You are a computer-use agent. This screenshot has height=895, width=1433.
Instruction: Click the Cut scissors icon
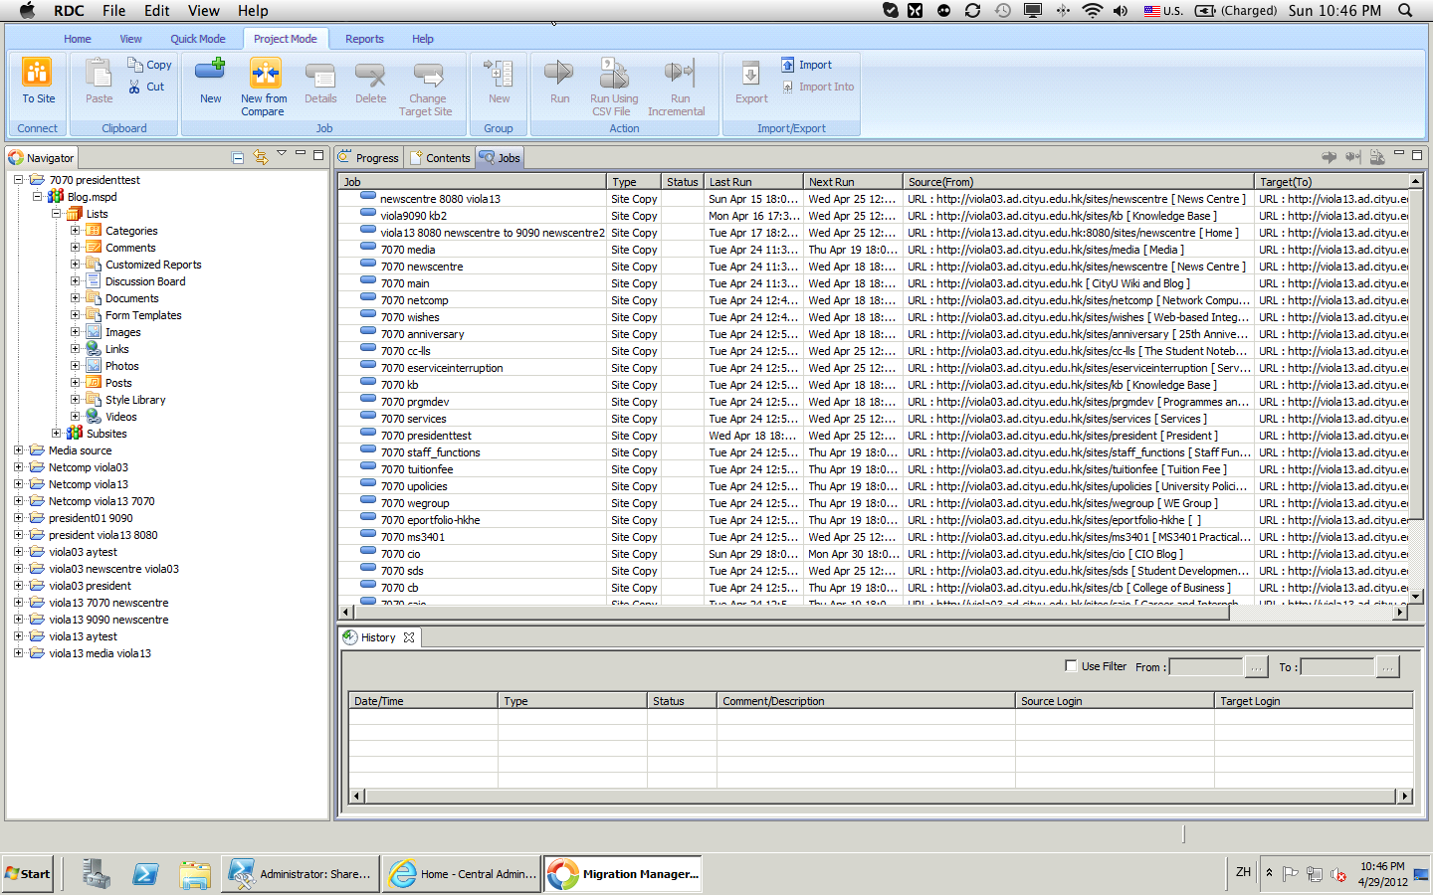click(135, 87)
